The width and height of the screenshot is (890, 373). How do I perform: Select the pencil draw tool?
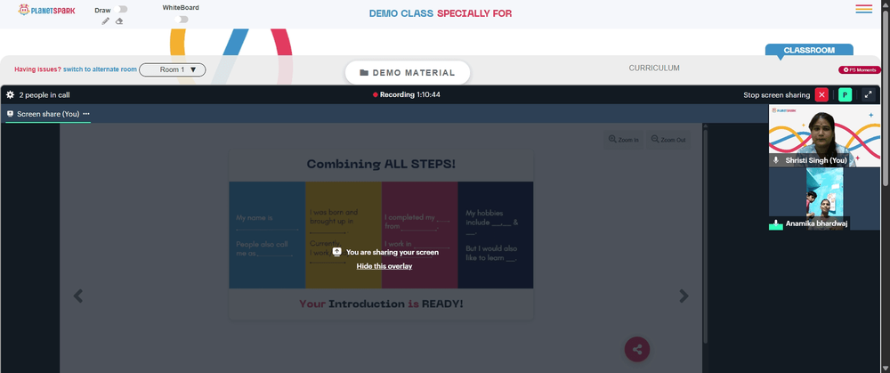[106, 21]
